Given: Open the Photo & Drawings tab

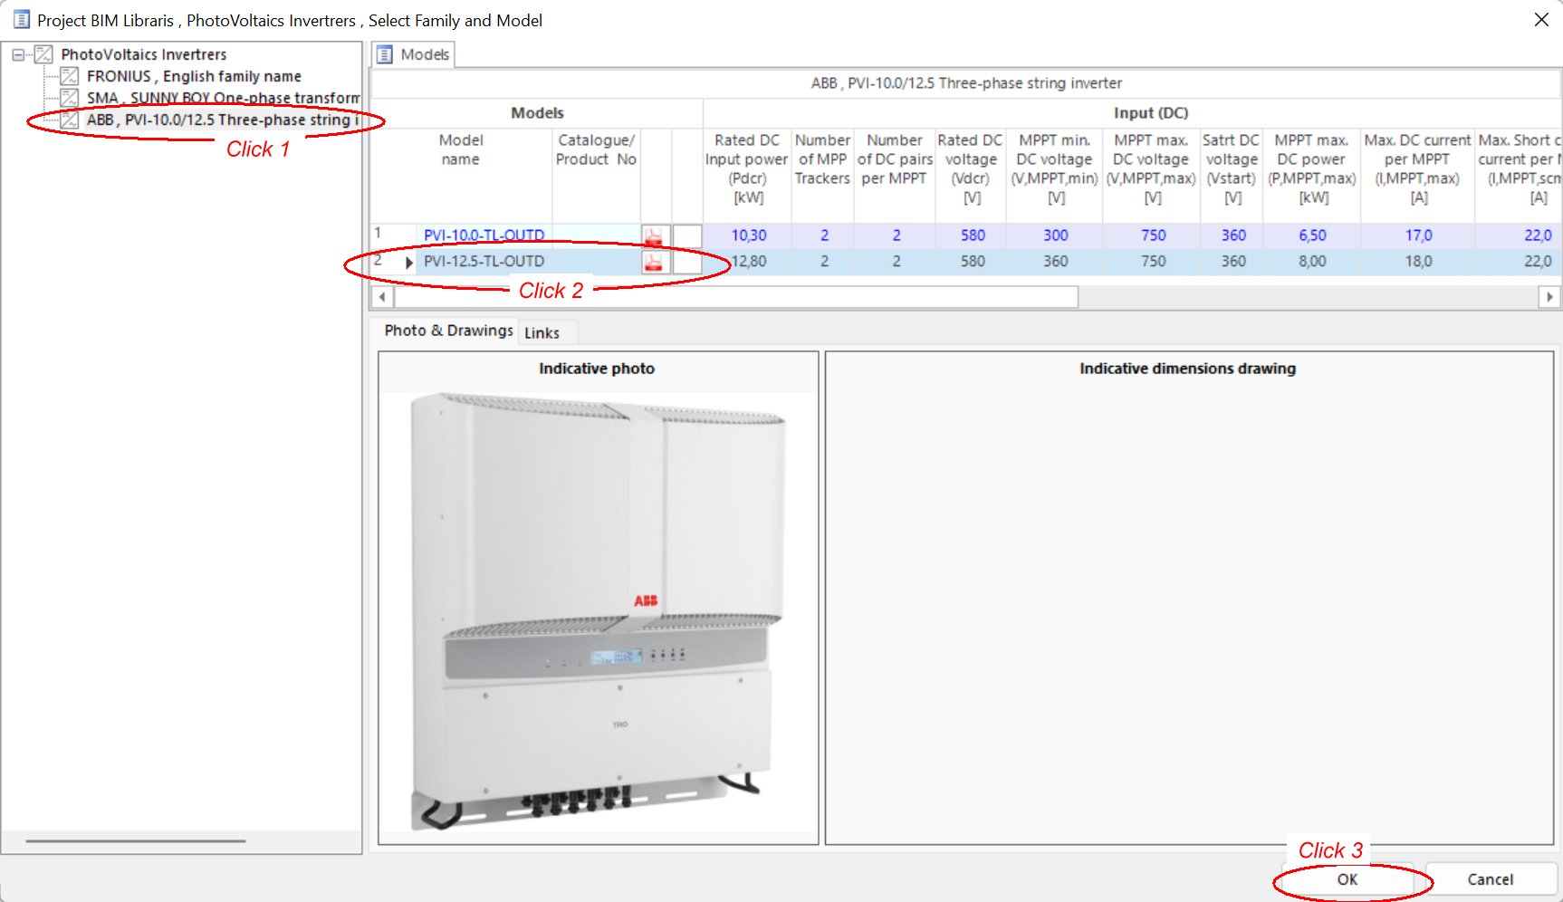Looking at the screenshot, I should [x=448, y=331].
